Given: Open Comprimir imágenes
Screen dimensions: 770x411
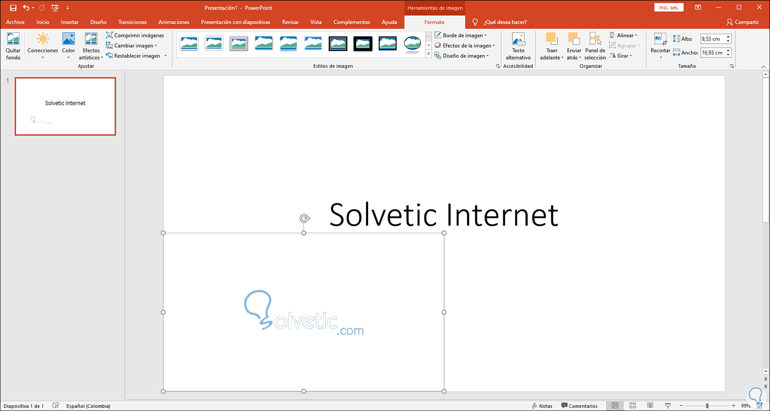Looking at the screenshot, I should [135, 35].
